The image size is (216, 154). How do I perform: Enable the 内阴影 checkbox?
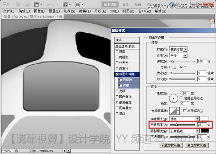point(117,57)
